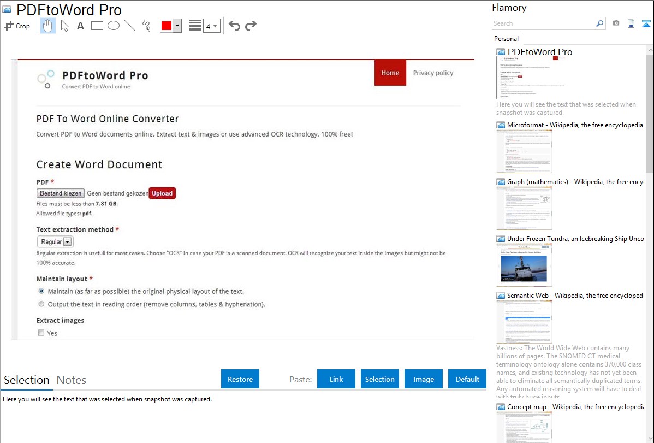
Task: Click the blue collapse panel icon at top right
Action: click(x=646, y=23)
